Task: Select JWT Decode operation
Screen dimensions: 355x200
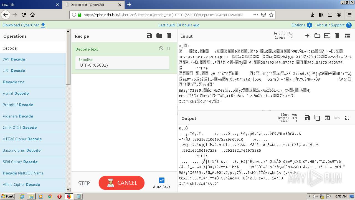Action: click(x=33, y=59)
